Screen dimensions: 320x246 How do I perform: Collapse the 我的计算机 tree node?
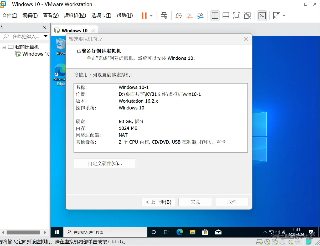pyautogui.click(x=4, y=47)
